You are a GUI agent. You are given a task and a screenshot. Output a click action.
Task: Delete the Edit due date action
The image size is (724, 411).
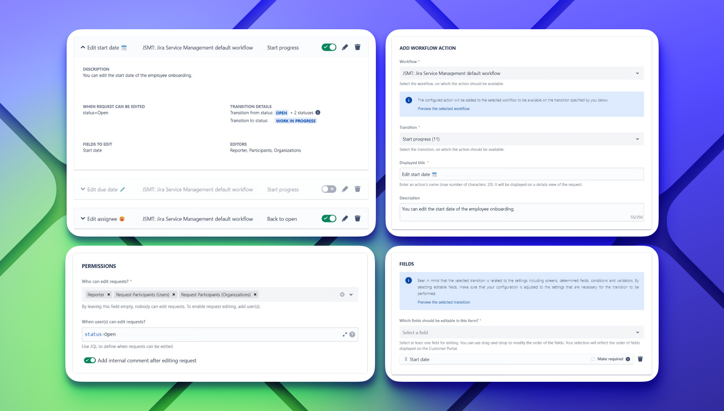358,189
